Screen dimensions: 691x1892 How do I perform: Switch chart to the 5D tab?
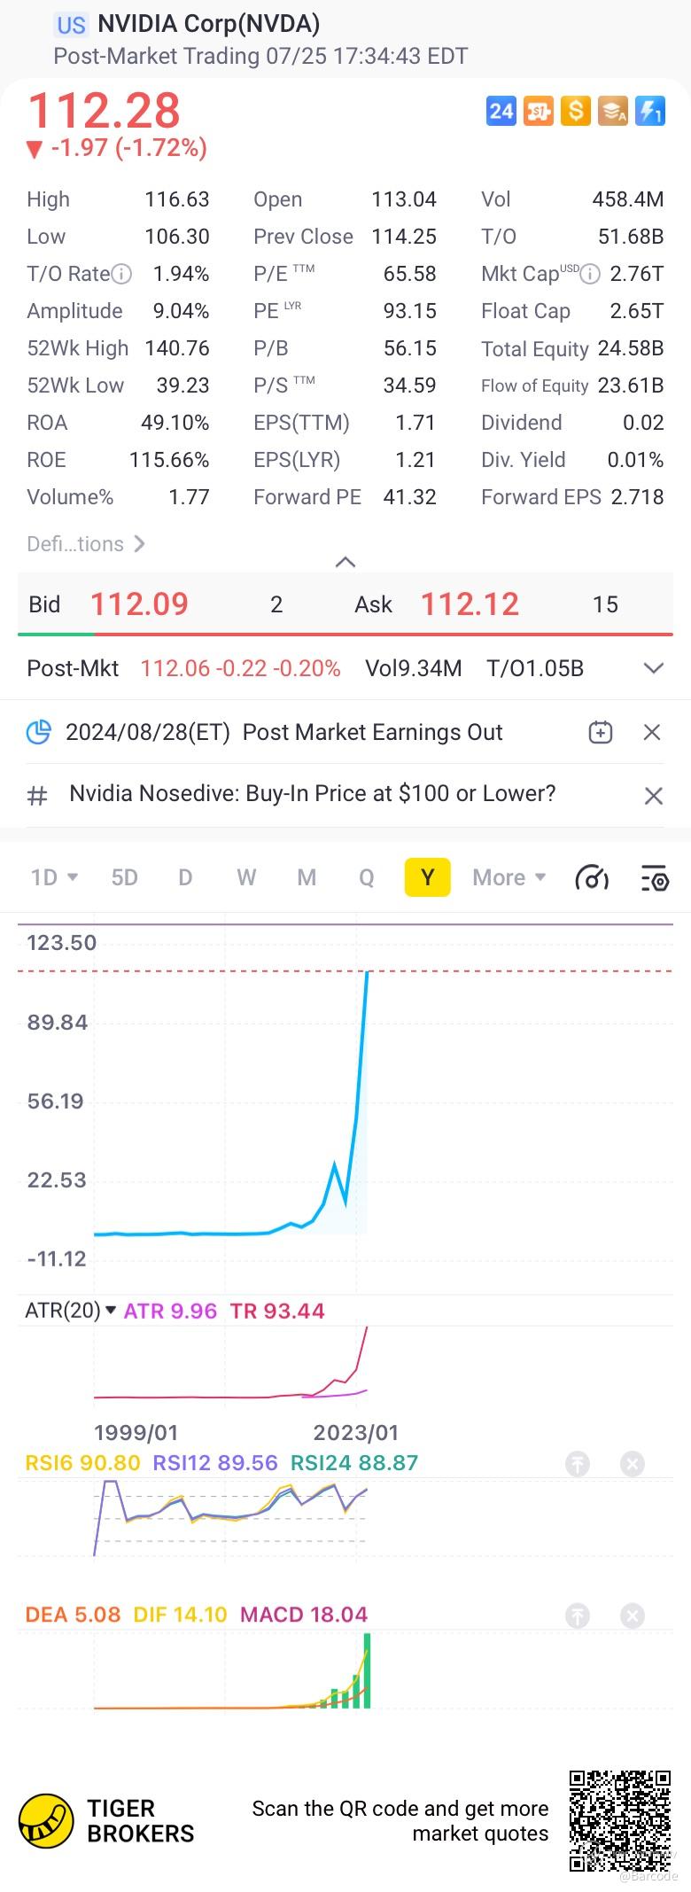pyautogui.click(x=124, y=877)
